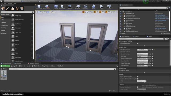Hide BP_PhysicsDoor via eye icon

click(x=120, y=20)
